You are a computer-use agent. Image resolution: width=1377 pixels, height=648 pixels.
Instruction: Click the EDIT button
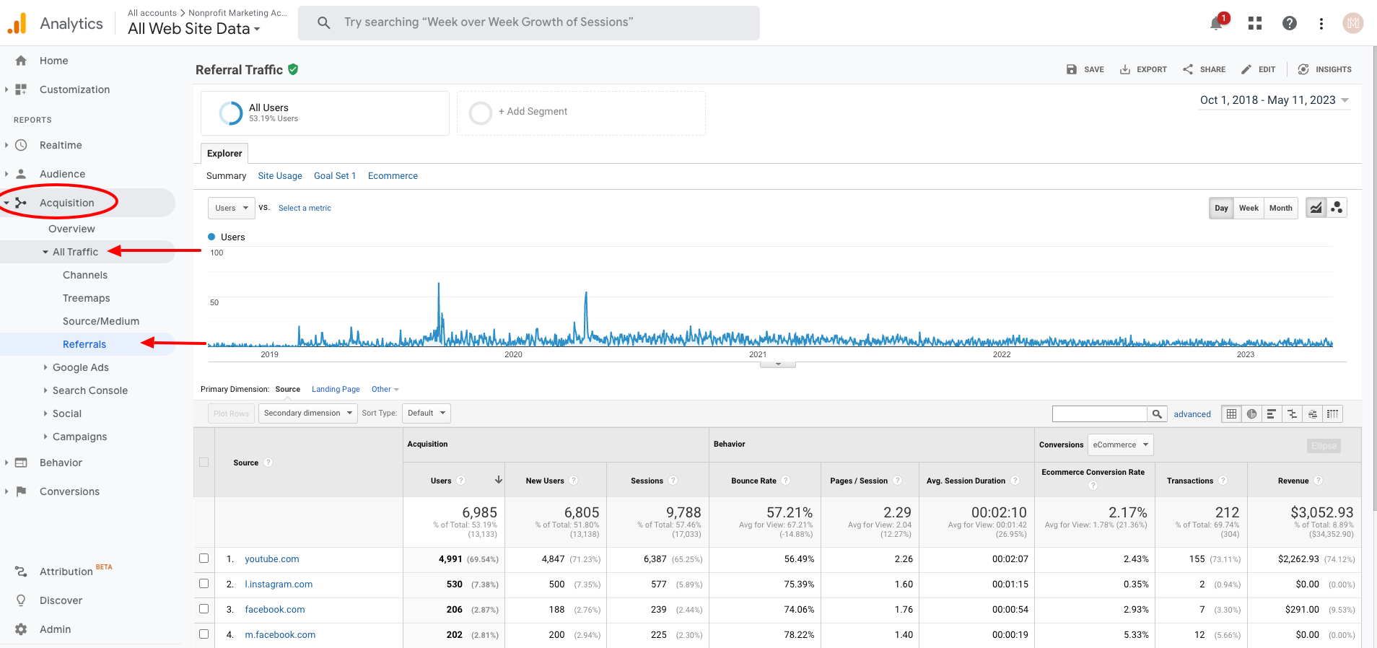(x=1258, y=69)
